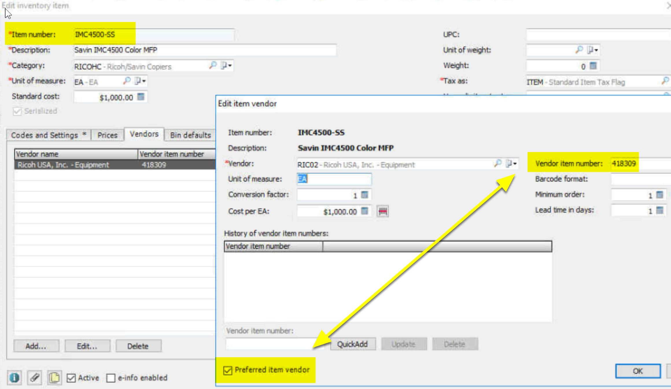Click Vendor item number column header in list
This screenshot has width=671, height=389.
[x=177, y=154]
